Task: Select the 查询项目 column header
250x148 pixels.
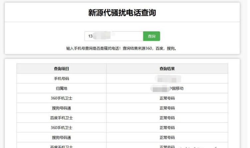Action: click(62, 69)
